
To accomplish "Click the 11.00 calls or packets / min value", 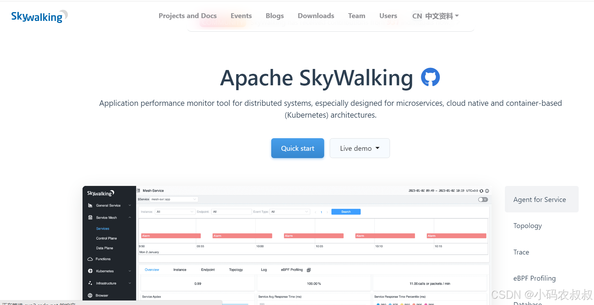I will [430, 284].
